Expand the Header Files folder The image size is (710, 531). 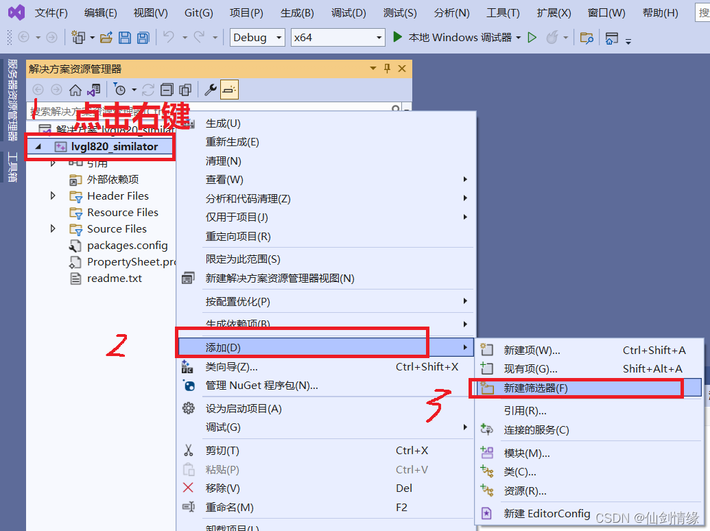point(53,196)
